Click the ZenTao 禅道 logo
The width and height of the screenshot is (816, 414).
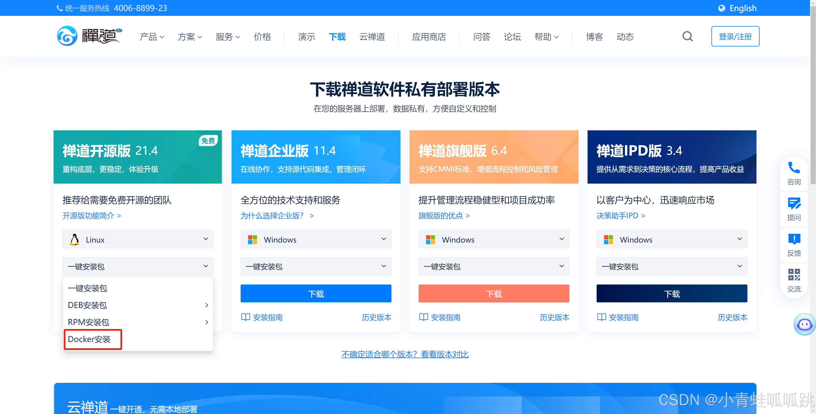tap(89, 36)
